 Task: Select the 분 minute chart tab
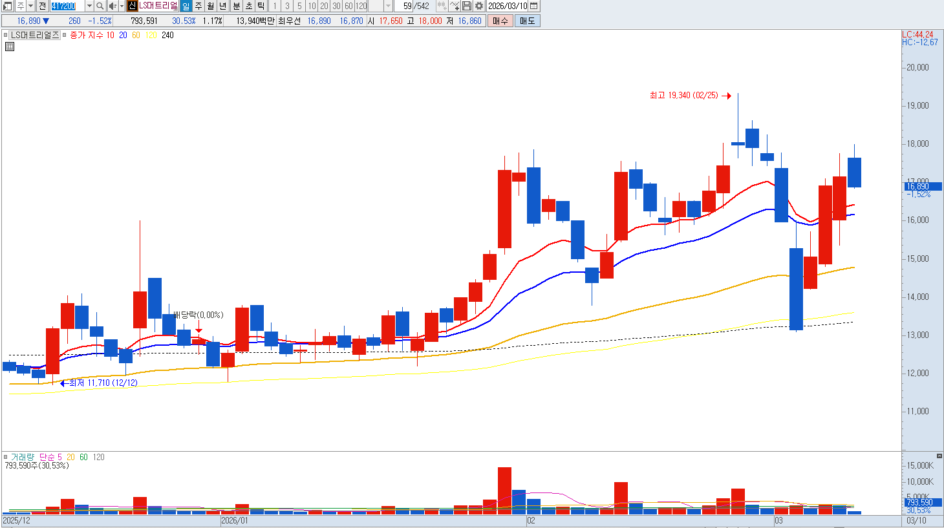236,6
